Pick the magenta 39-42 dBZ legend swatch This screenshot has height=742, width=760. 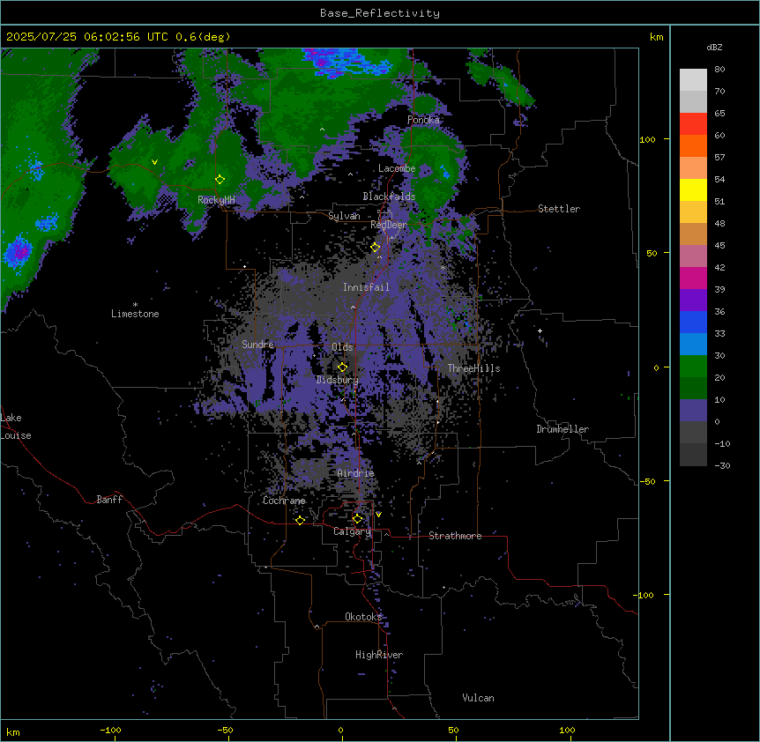point(693,278)
